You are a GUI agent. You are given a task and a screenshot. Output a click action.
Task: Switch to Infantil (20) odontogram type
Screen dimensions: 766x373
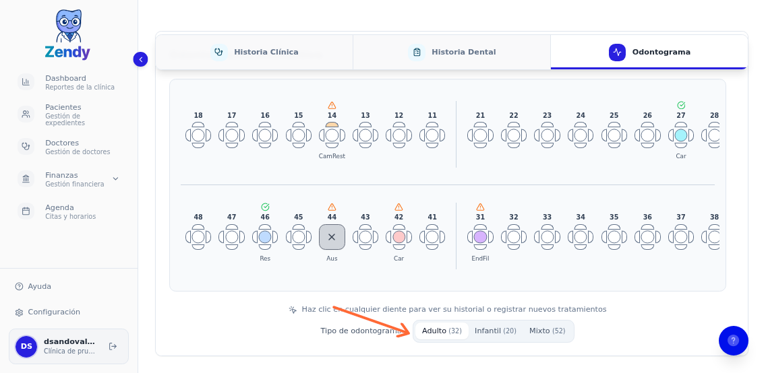495,331
